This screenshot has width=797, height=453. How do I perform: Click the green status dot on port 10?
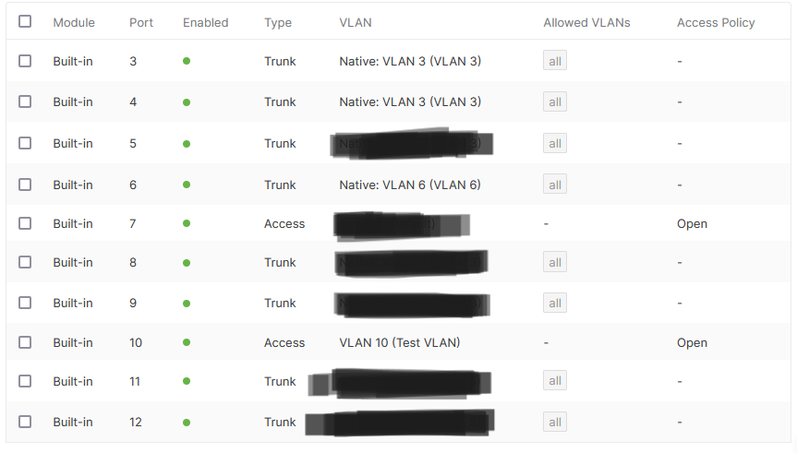click(x=187, y=342)
